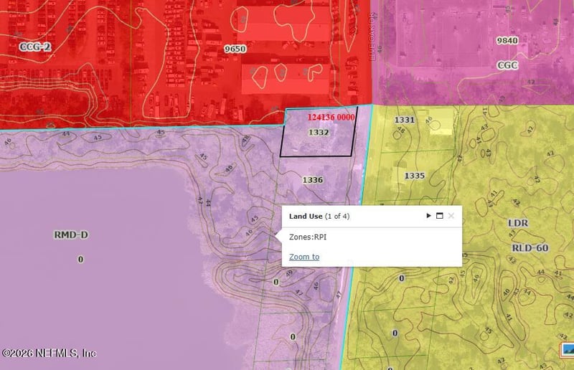Image resolution: width=574 pixels, height=370 pixels.
Task: Click parcel 9840 in the pink zone
Action: pyautogui.click(x=507, y=40)
